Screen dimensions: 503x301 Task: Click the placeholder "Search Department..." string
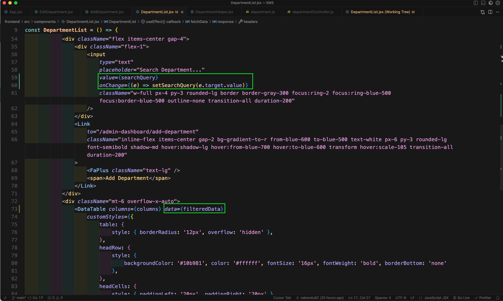(171, 70)
